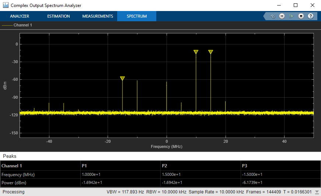
Task: Click the spectrum analyzer window icon
Action: [6, 5]
